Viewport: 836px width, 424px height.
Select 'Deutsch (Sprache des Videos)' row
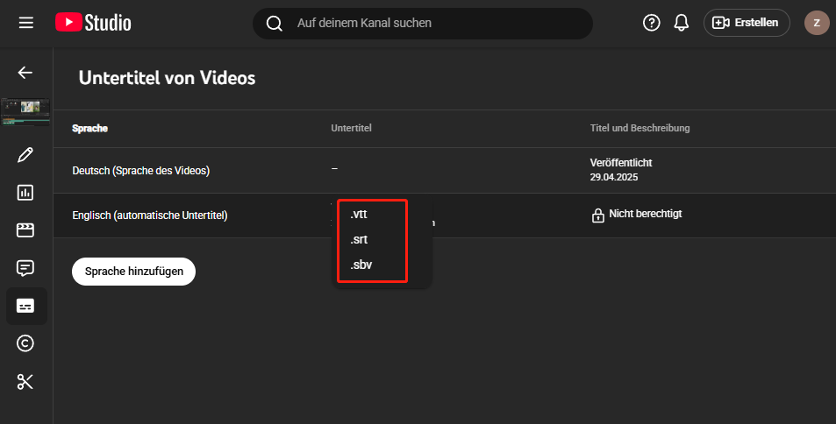pos(445,171)
